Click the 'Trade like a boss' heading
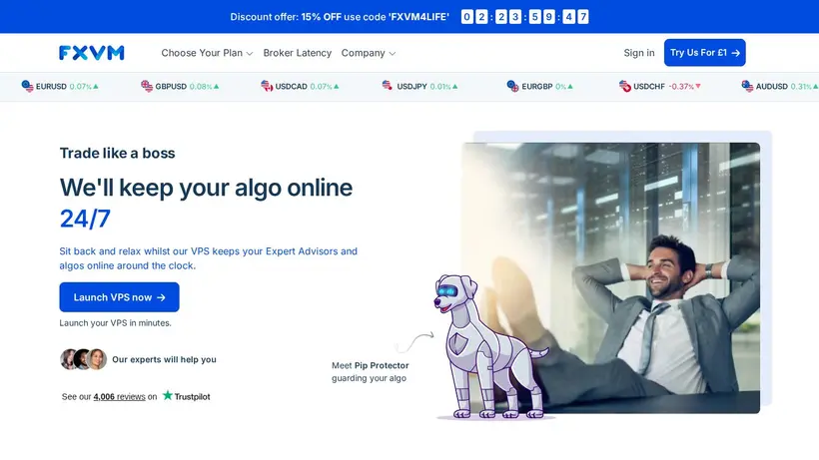Image resolution: width=819 pixels, height=460 pixels. [x=117, y=153]
